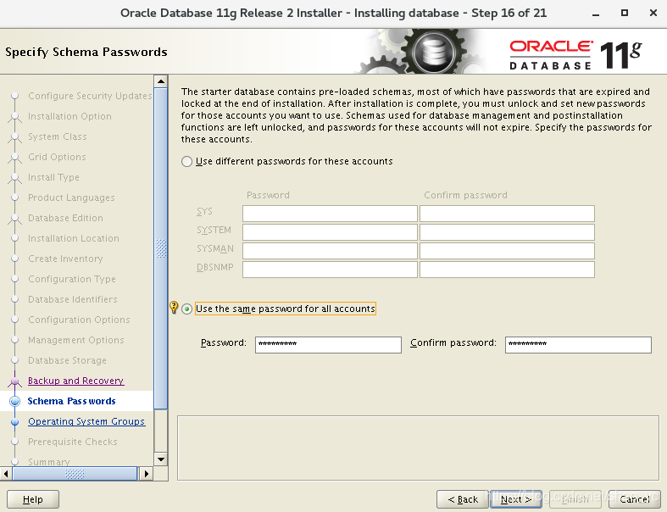Click the sidebar scroll up arrow

point(161,81)
